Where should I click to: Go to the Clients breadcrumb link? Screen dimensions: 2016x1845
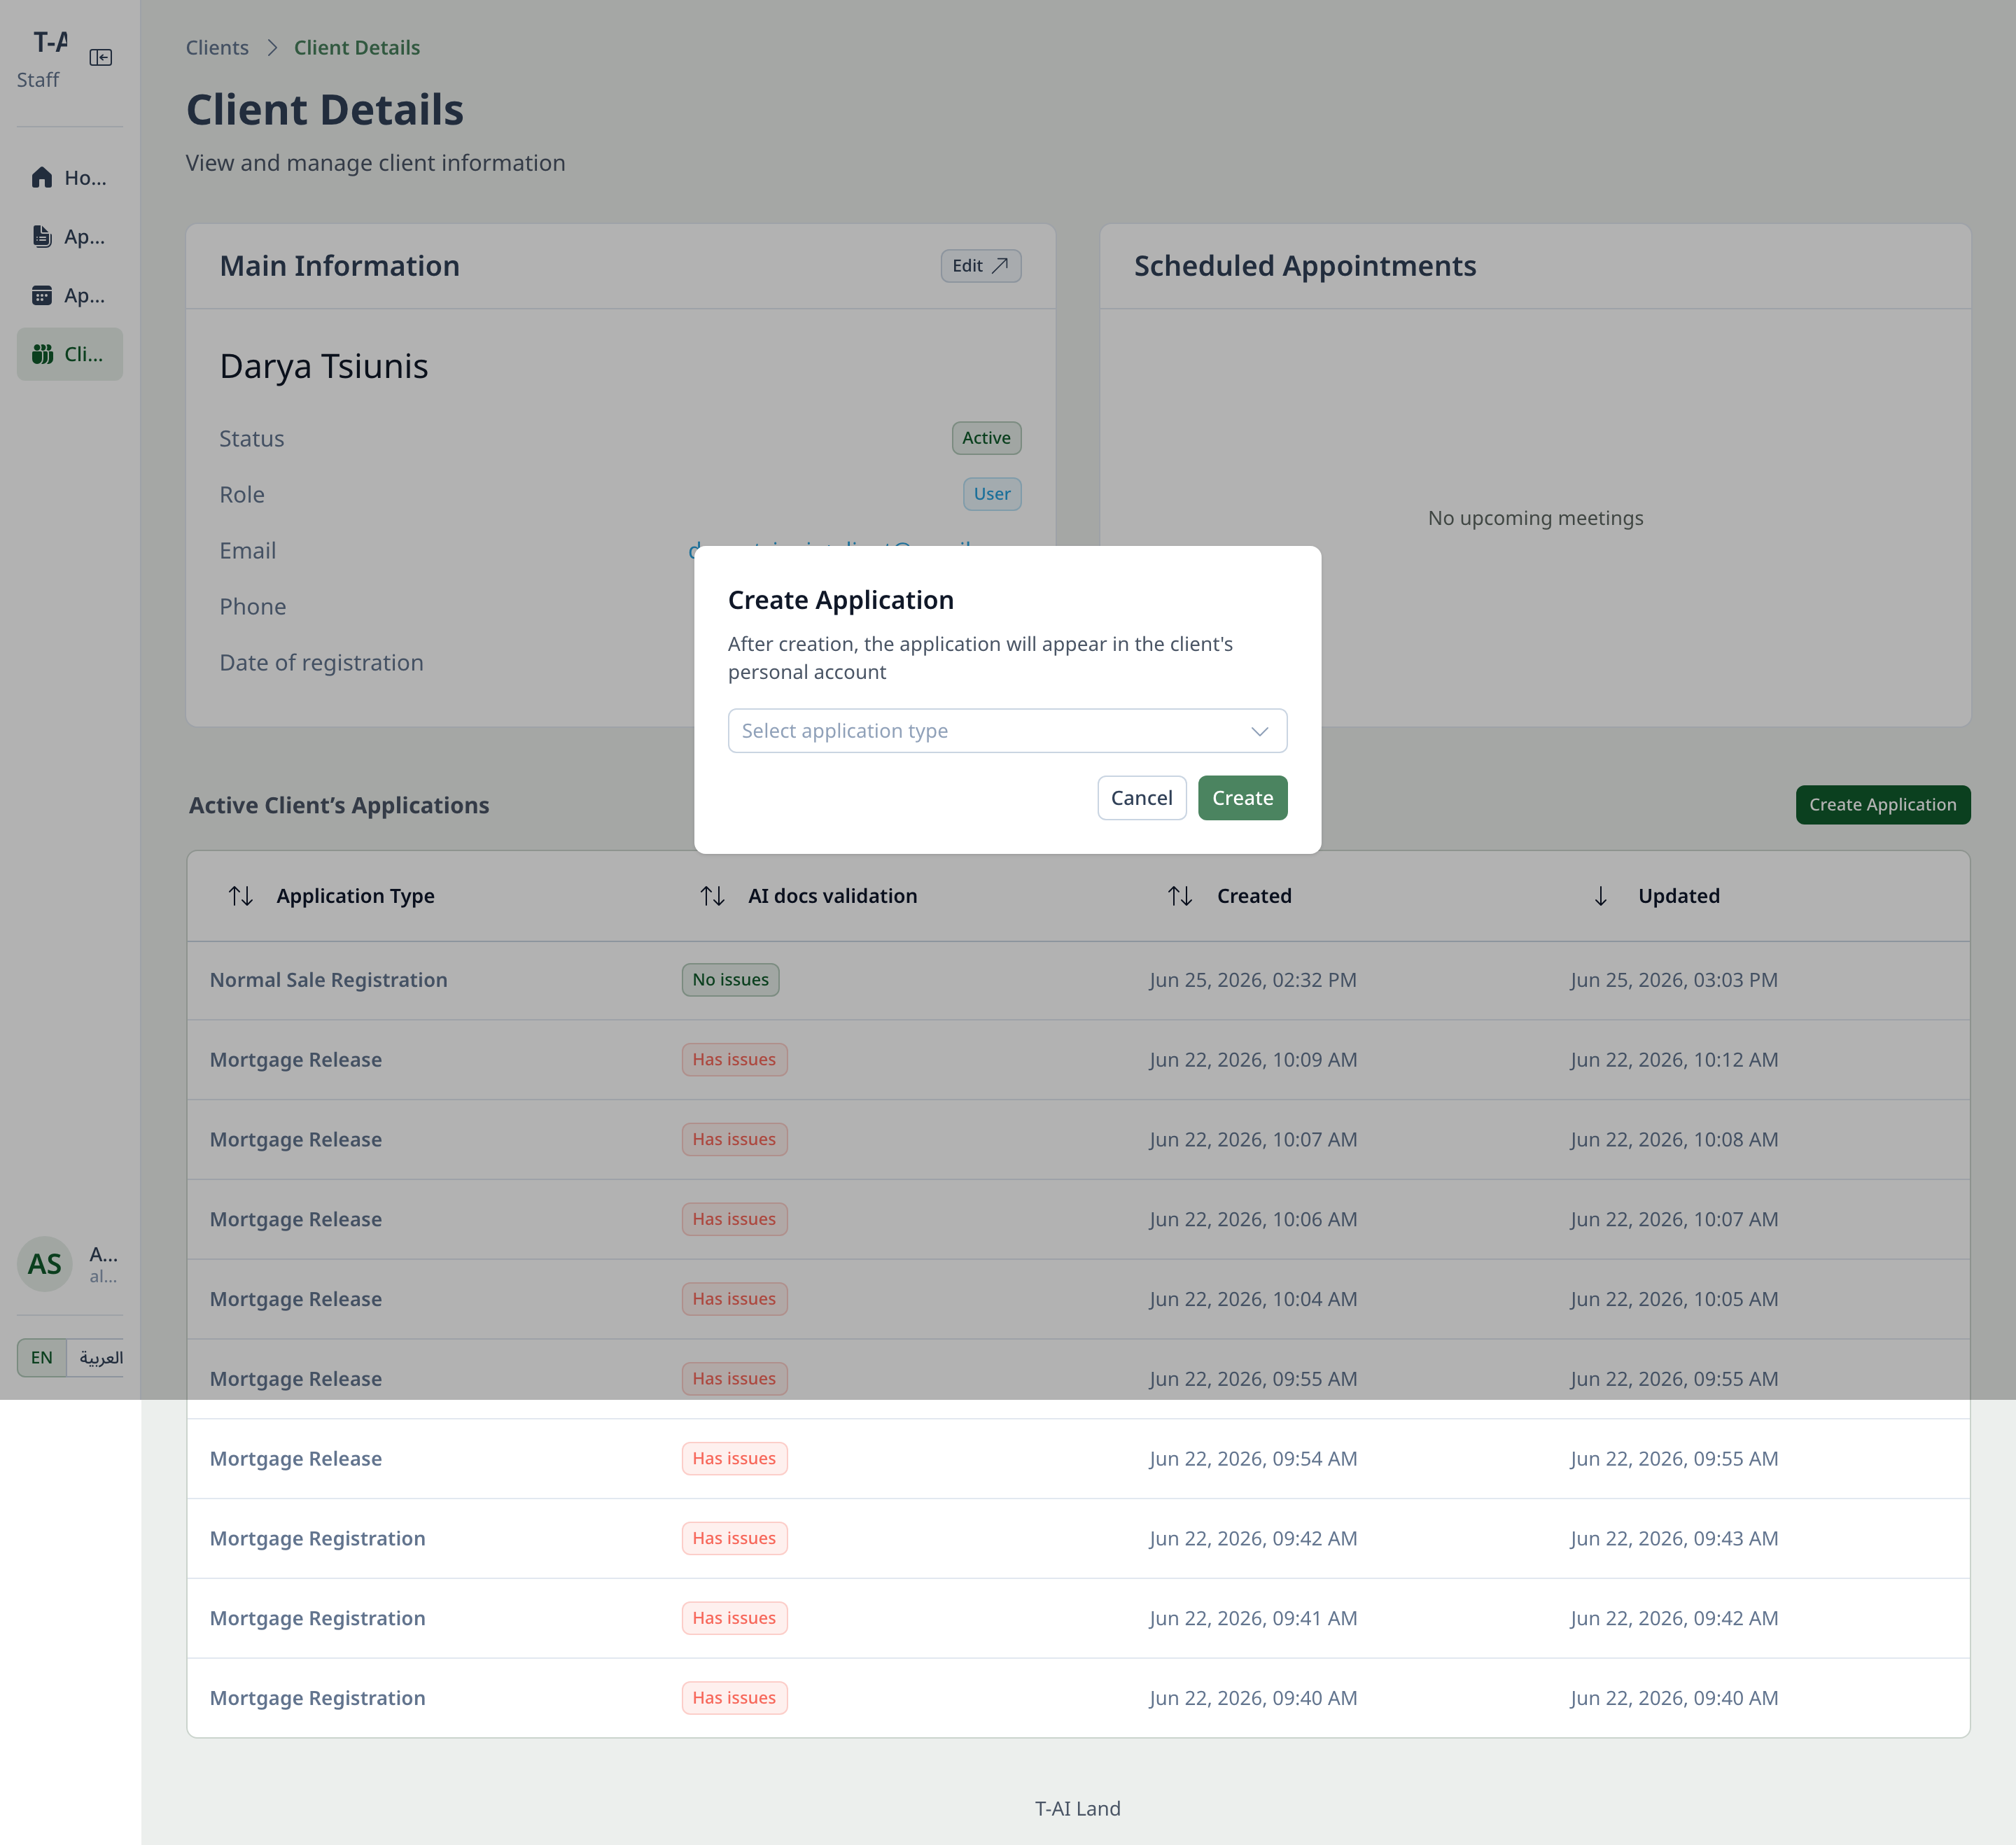tap(217, 48)
